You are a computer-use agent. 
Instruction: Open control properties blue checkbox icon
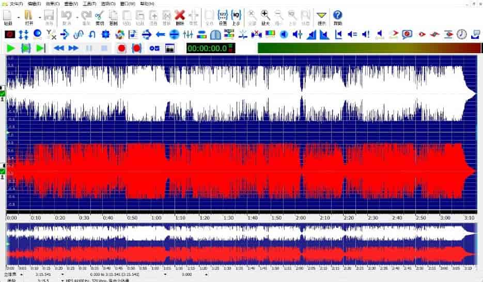click(x=154, y=49)
